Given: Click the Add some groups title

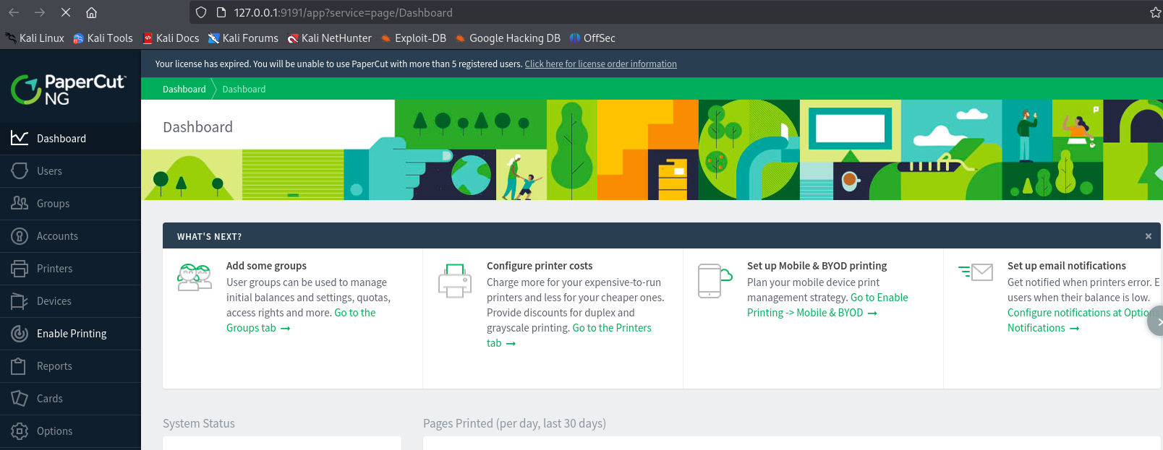Looking at the screenshot, I should (266, 266).
